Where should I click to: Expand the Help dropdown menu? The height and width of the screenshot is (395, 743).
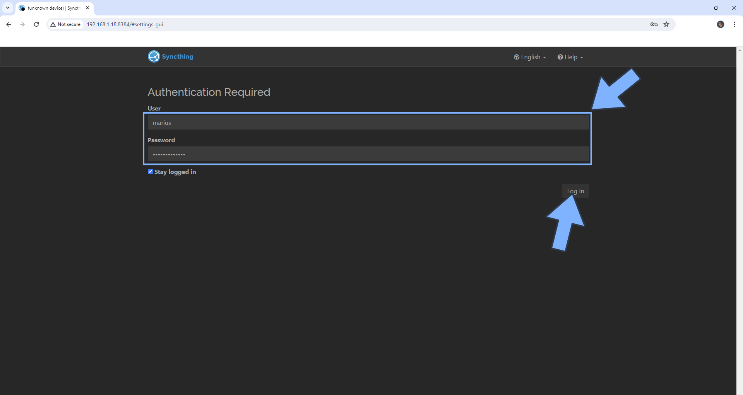click(x=570, y=57)
